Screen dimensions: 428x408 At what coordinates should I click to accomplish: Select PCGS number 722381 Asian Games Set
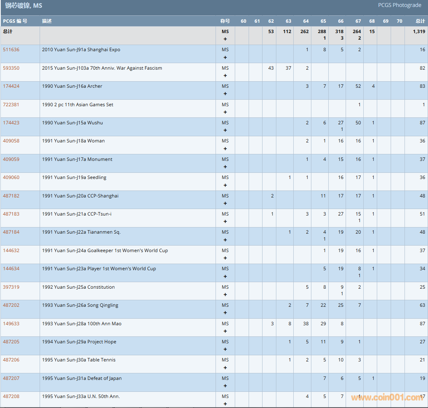coord(11,105)
